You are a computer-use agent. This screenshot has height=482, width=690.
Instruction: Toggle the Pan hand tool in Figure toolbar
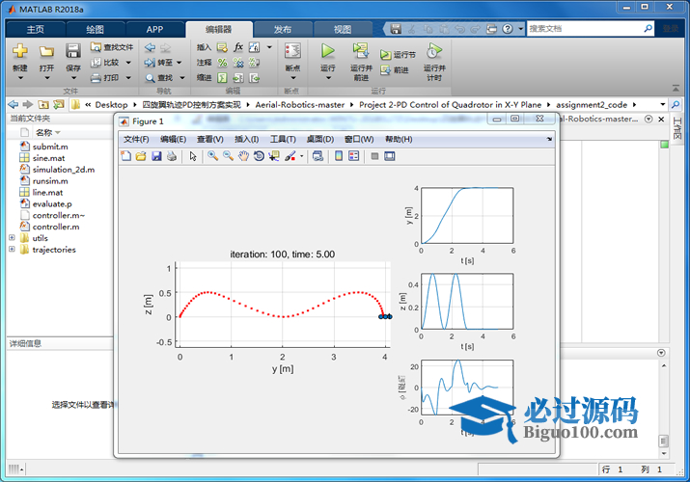tap(243, 156)
